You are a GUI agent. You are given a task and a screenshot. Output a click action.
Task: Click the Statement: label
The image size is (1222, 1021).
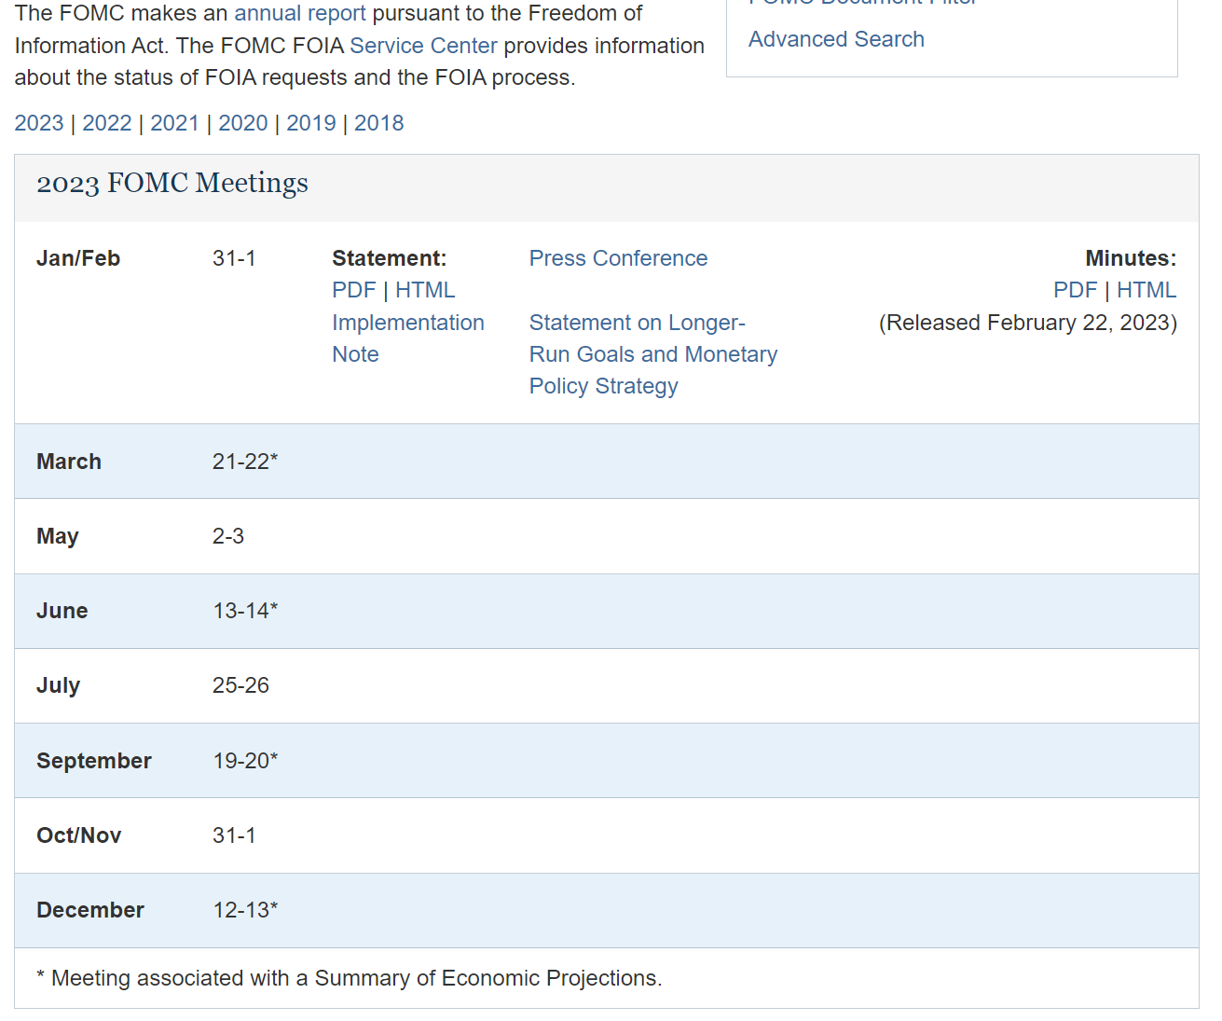[390, 258]
